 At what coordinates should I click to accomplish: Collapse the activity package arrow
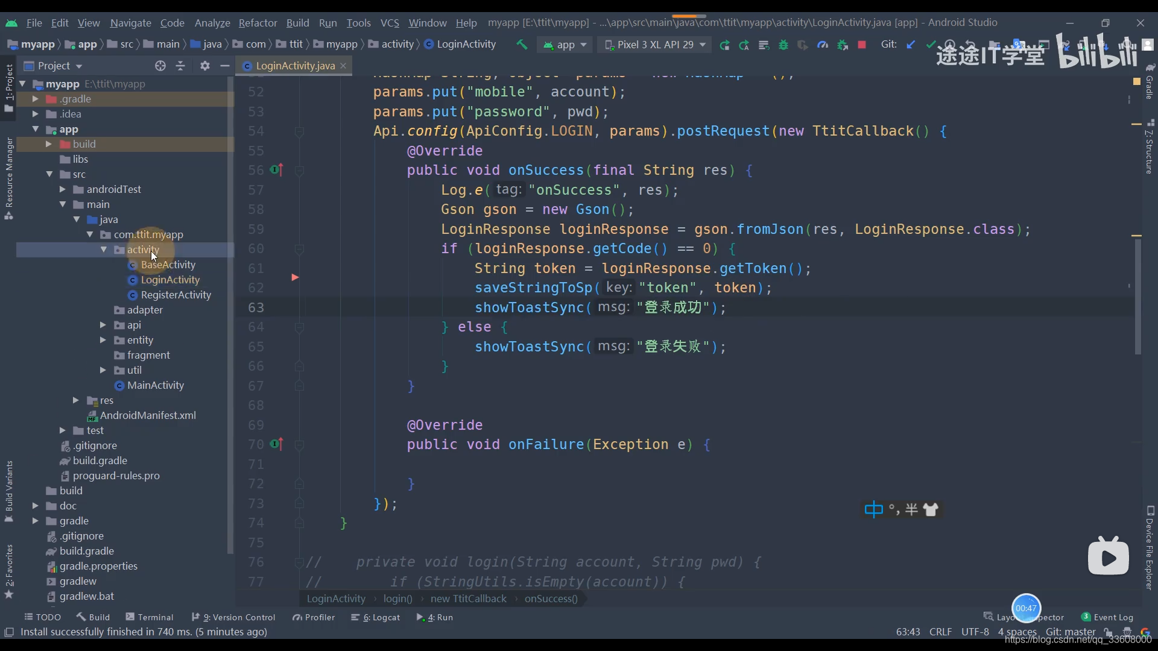(x=104, y=250)
